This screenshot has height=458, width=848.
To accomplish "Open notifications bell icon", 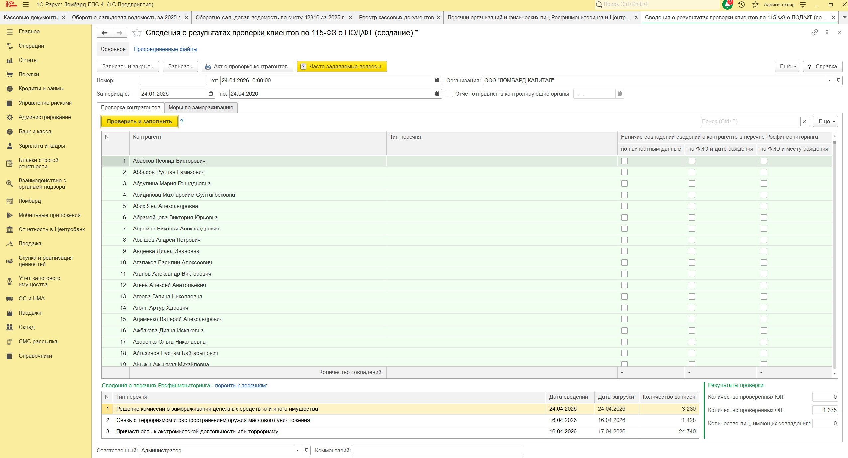I will click(727, 5).
